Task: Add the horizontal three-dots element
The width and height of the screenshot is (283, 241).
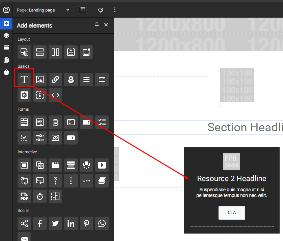Action: coord(86,180)
